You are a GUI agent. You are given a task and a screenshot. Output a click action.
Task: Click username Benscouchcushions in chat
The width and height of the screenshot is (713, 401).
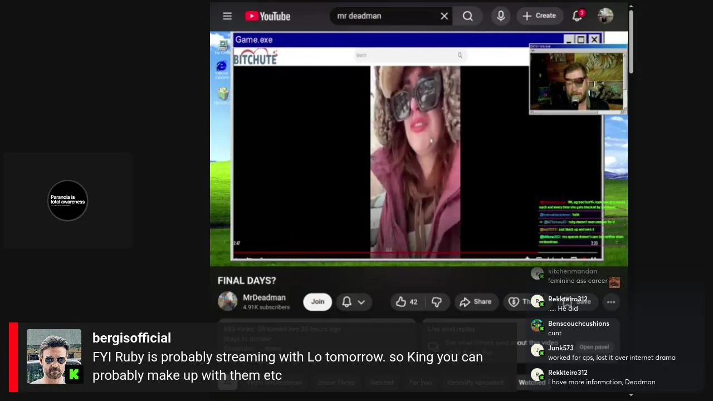(x=579, y=324)
